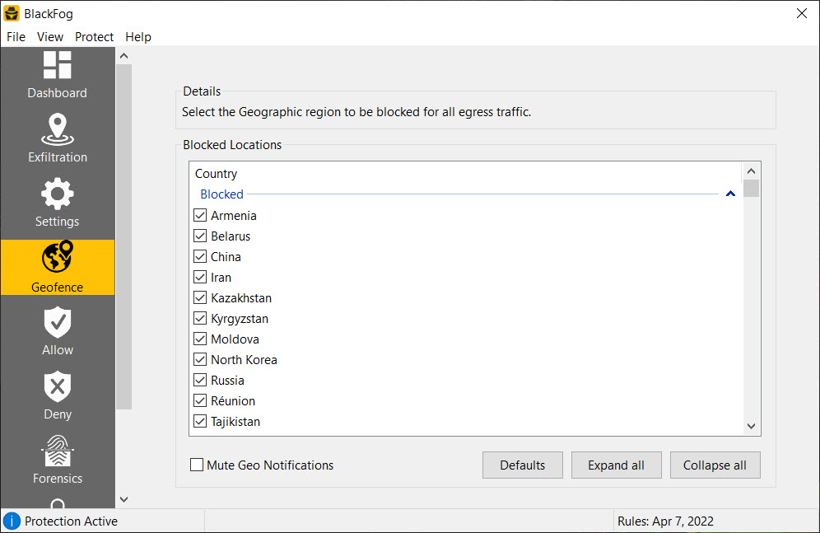Click the sidebar scrollbar thumb
820x533 pixels.
[124, 236]
